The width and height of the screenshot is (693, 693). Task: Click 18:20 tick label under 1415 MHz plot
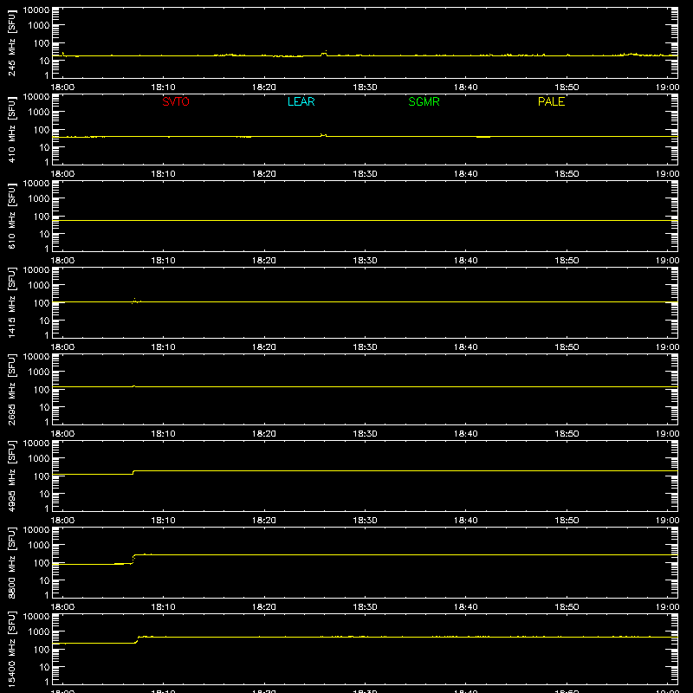(x=264, y=347)
